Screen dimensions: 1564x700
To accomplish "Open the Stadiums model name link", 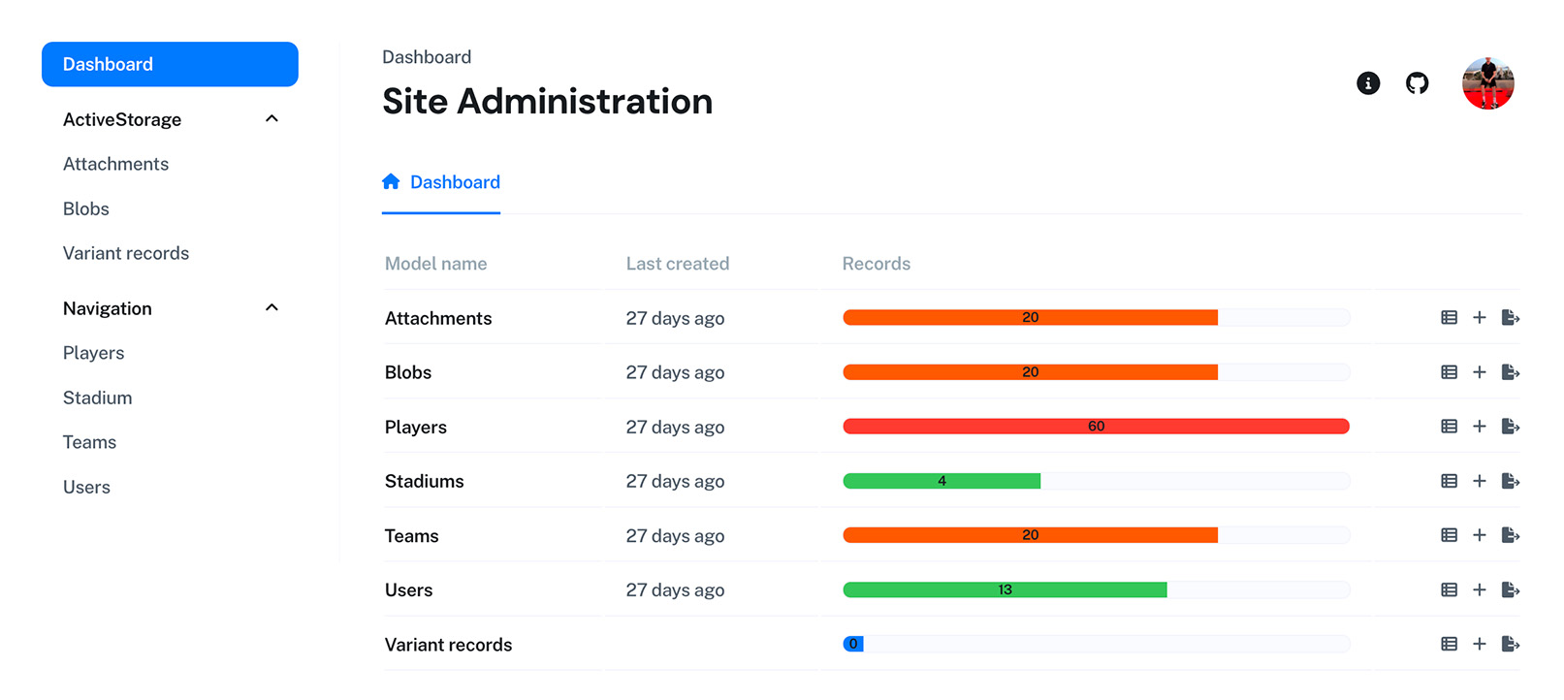I will [x=424, y=481].
